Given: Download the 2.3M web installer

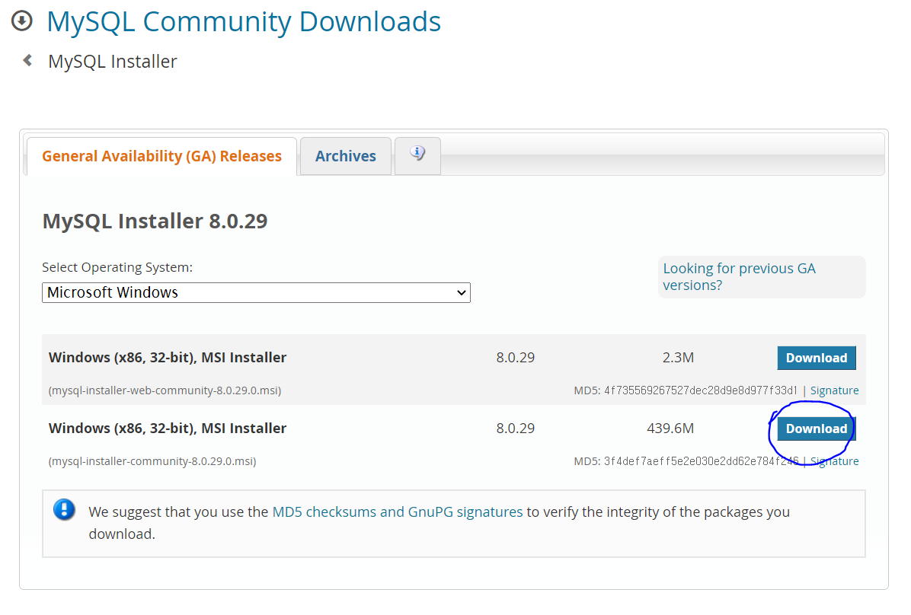Looking at the screenshot, I should [817, 358].
